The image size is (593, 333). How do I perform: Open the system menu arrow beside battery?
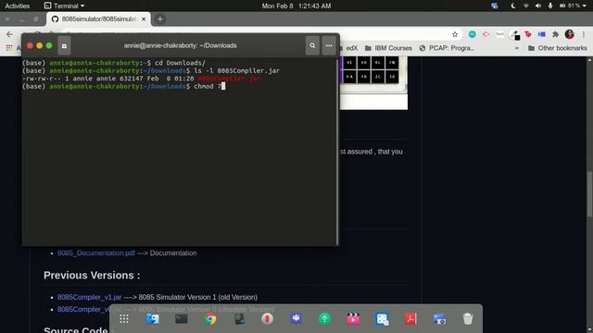(x=585, y=6)
